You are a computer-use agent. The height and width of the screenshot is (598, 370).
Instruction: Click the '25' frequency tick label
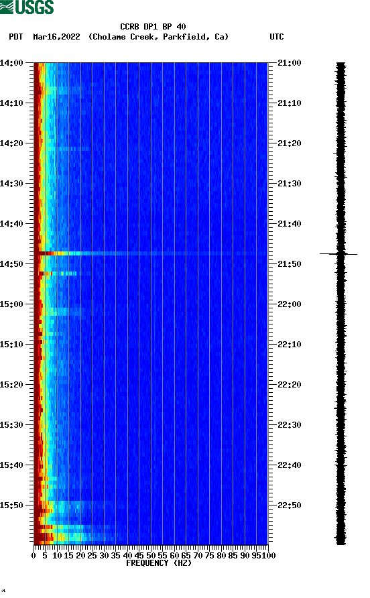click(92, 556)
